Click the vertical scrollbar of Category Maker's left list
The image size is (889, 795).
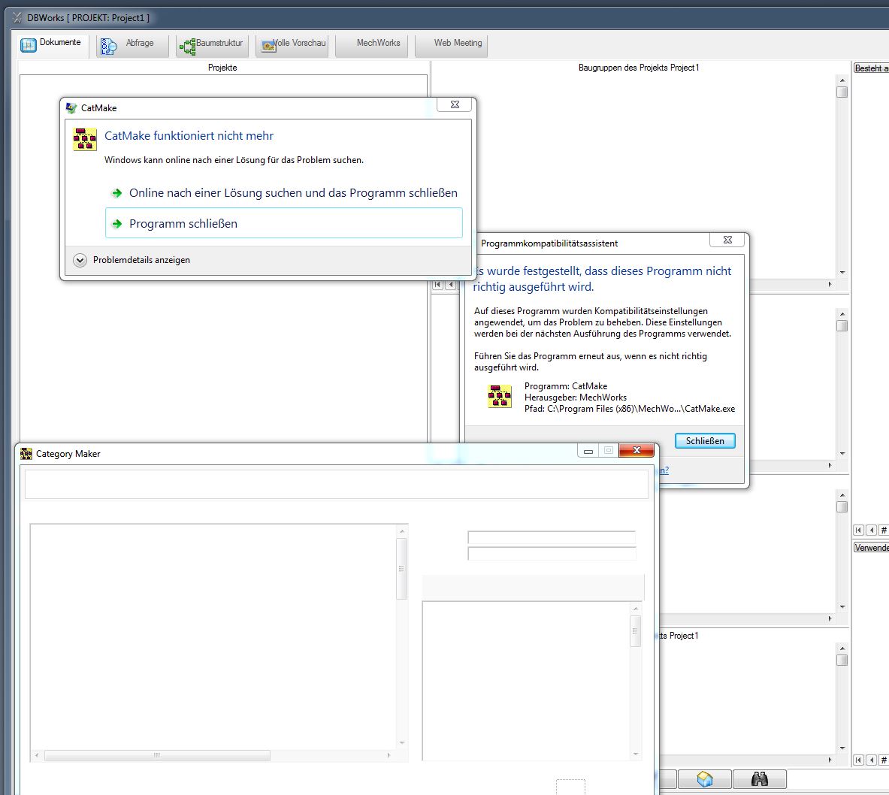[401, 636]
